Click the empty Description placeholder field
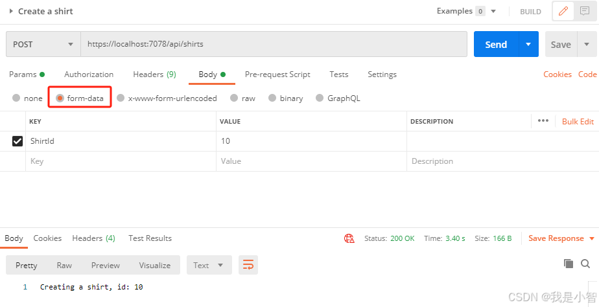599x307 pixels. 503,161
